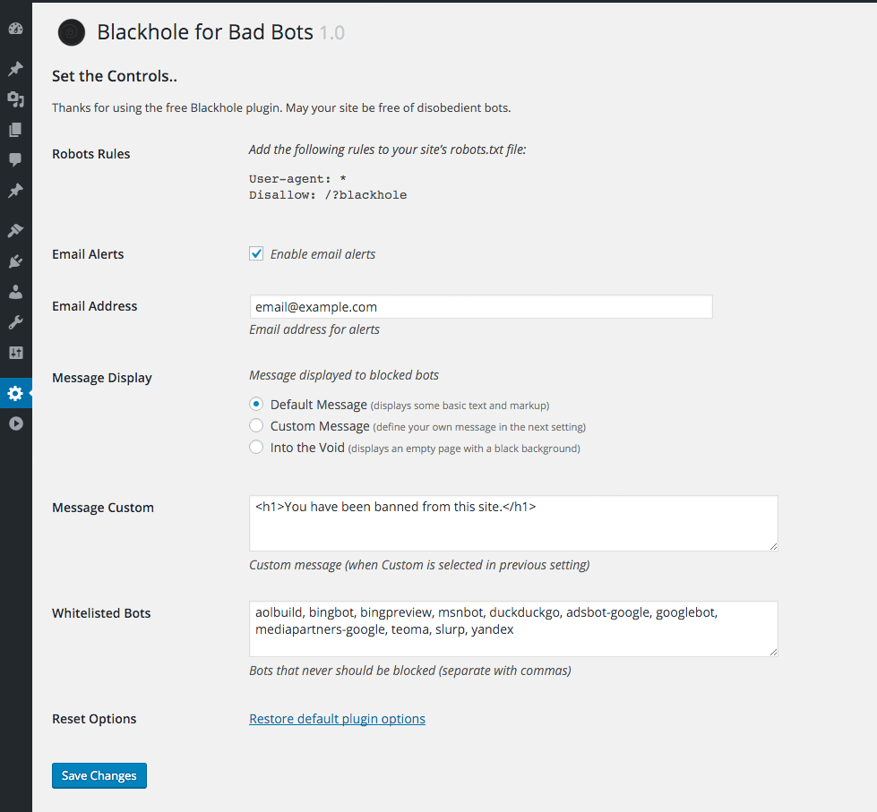Go to Pages via sidebar icon
This screenshot has width=877, height=812.
pos(15,130)
